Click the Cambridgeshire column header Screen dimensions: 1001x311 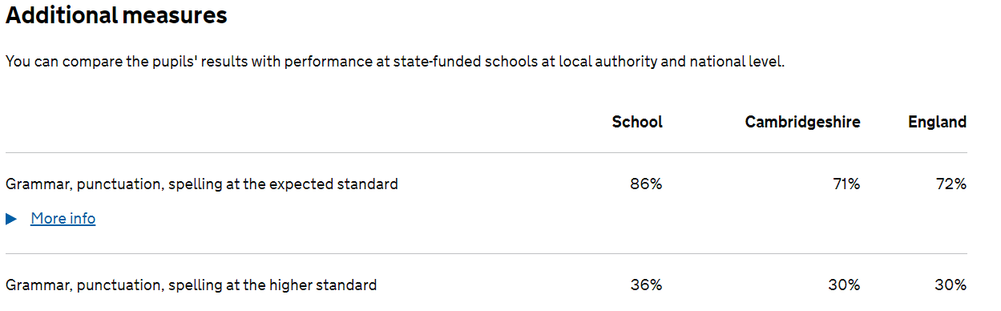pos(802,122)
